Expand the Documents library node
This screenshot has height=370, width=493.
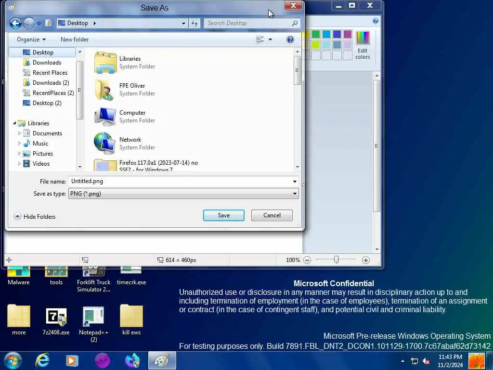pyautogui.click(x=19, y=133)
